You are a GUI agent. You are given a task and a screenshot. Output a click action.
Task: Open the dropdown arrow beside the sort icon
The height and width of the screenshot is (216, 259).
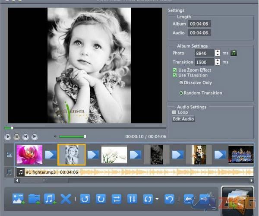(x=157, y=199)
